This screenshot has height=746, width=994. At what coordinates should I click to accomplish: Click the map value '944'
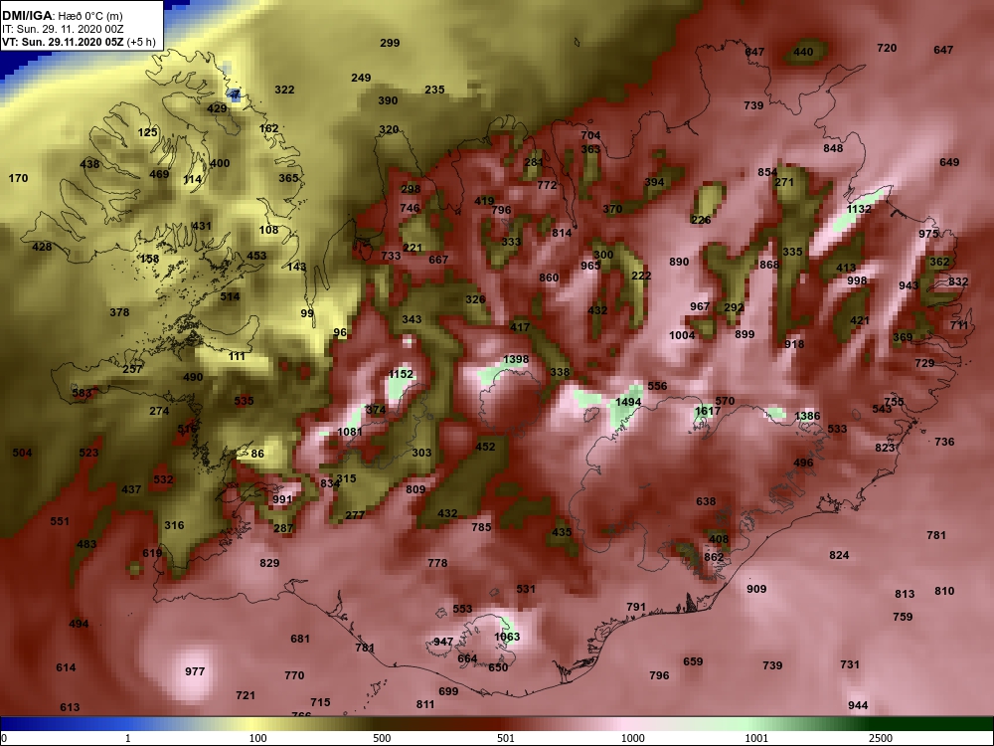tap(858, 706)
